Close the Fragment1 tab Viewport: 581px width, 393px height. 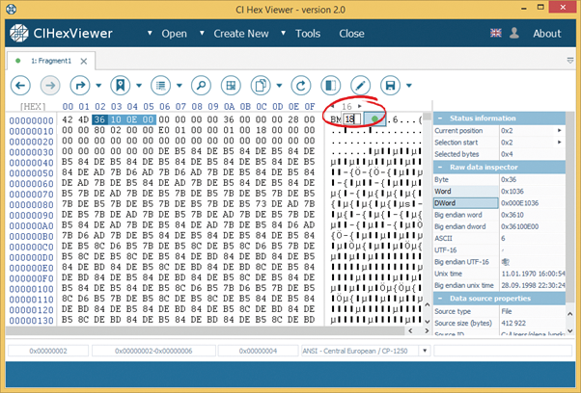click(84, 61)
